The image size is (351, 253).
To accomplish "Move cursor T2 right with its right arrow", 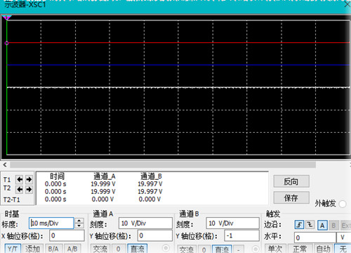I will 29,189.
